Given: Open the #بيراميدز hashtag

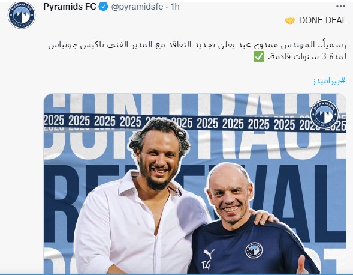Looking at the screenshot, I should point(329,80).
